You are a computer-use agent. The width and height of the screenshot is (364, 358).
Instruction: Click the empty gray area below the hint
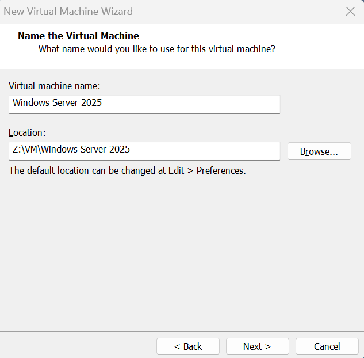pos(182,253)
